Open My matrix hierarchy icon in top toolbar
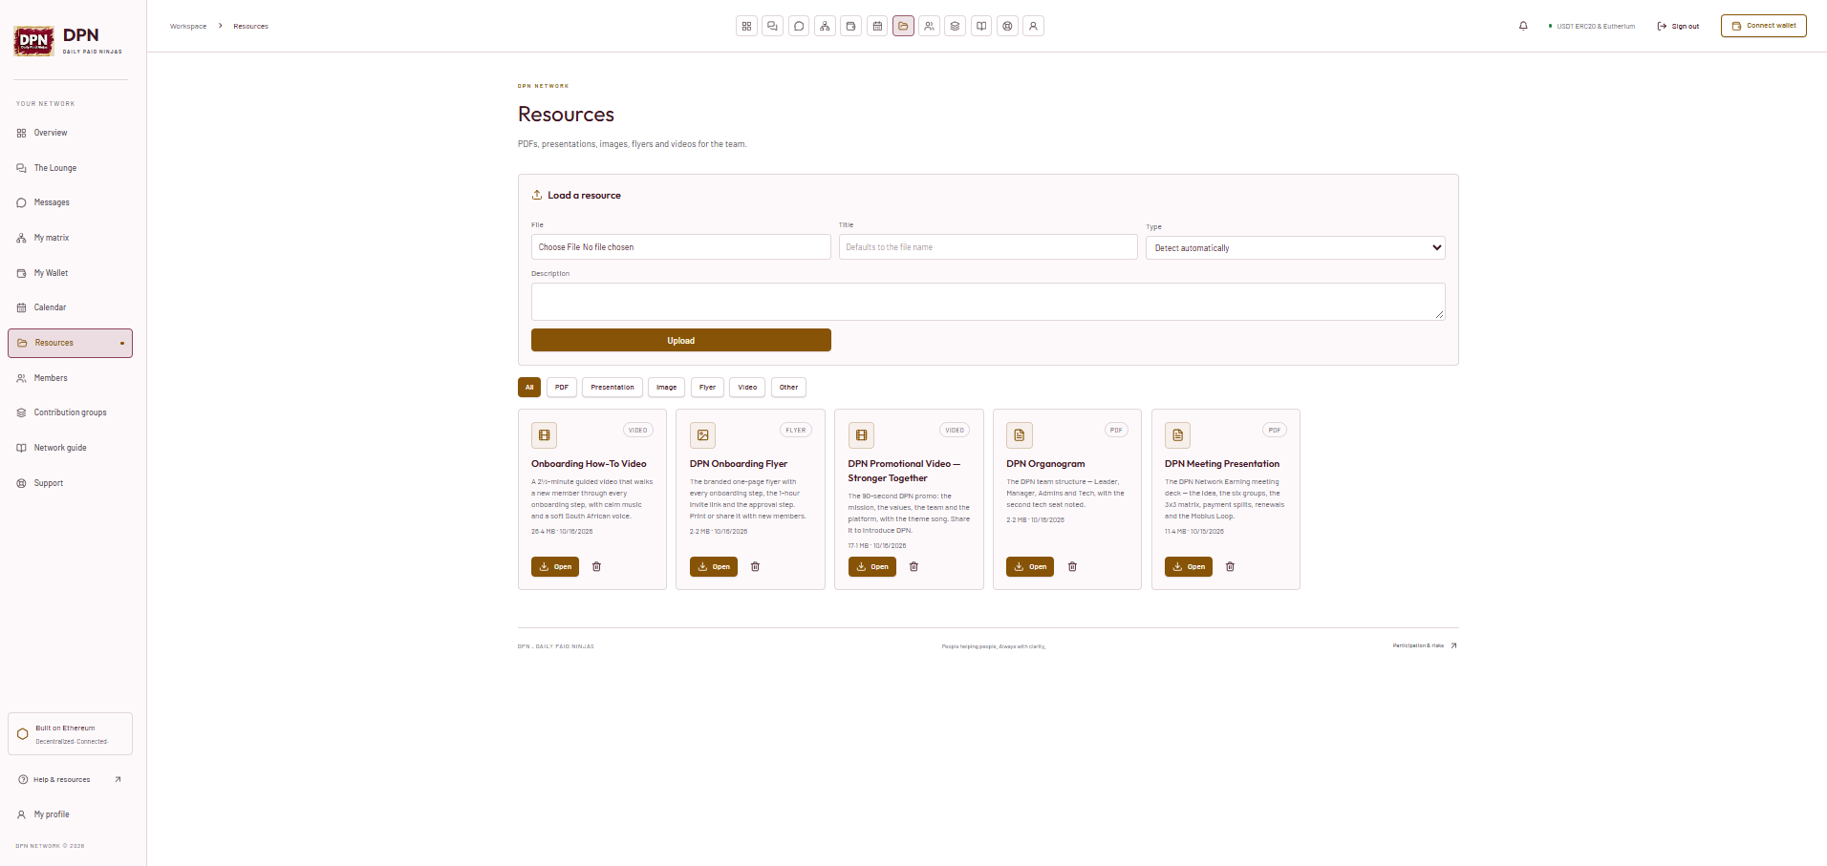Viewport: 1827px width, 866px height. (825, 26)
